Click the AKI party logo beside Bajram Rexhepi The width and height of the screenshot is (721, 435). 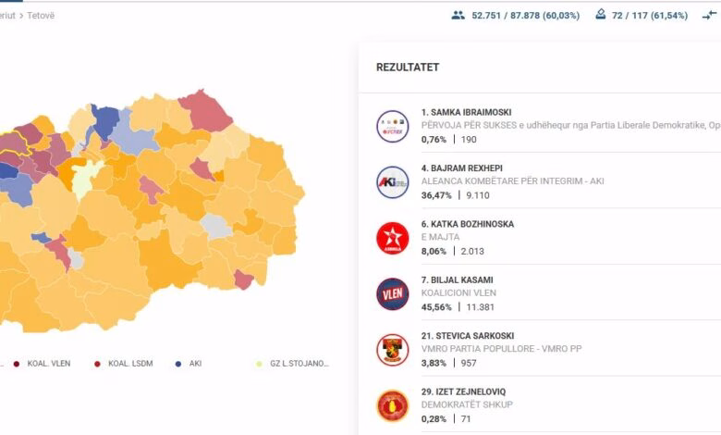[x=392, y=182]
